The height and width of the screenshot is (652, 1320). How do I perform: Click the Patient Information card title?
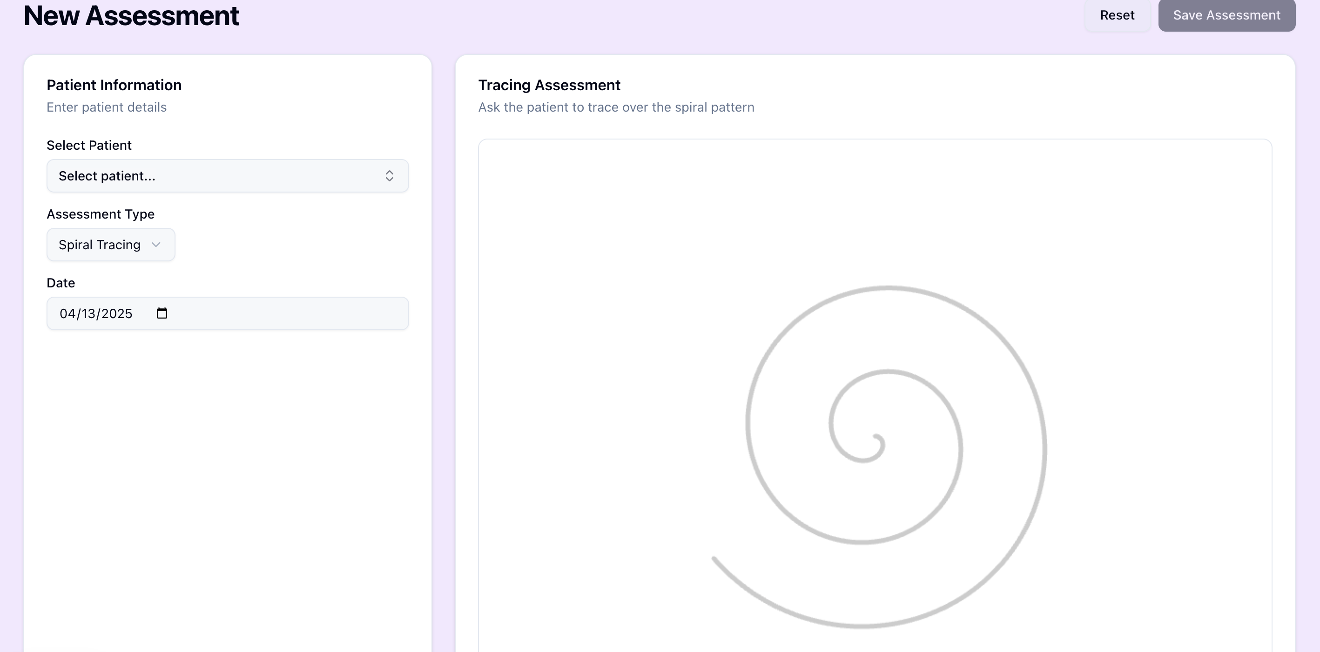click(114, 85)
